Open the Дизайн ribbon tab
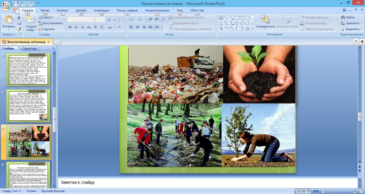The height and width of the screenshot is (194, 365). pyautogui.click(x=81, y=11)
